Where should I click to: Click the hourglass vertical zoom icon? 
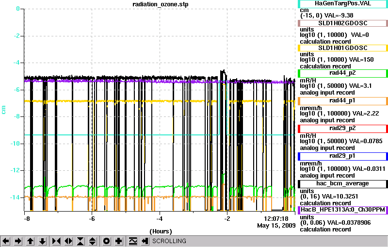click(81, 241)
